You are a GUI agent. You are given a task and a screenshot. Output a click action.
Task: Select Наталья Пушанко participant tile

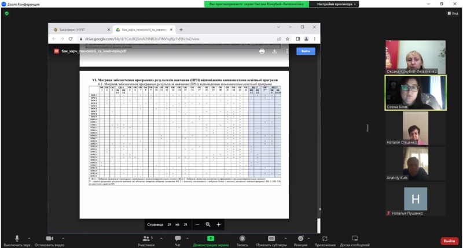tap(416, 199)
